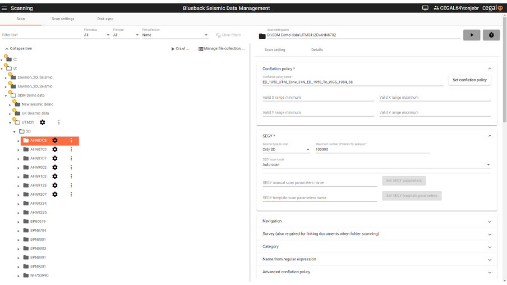Open scan settings gear for AHN8703
This screenshot has width=507, height=285.
(x=55, y=149)
